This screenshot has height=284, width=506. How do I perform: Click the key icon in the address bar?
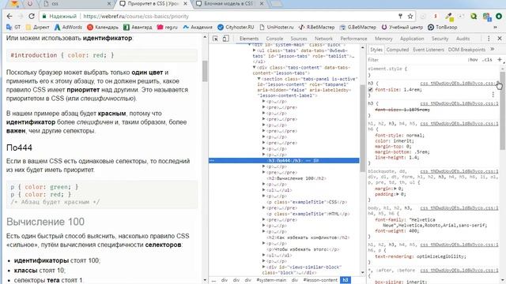pos(400,16)
